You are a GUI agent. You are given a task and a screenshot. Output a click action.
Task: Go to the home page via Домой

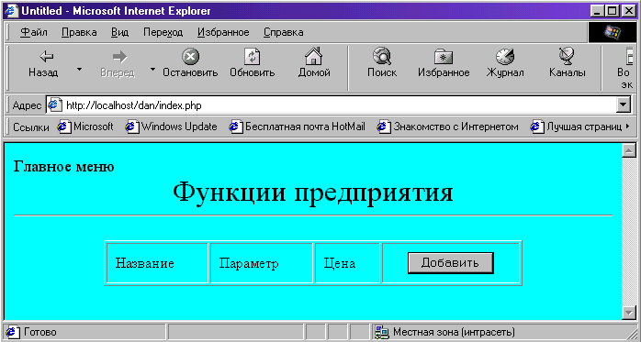pyautogui.click(x=314, y=56)
